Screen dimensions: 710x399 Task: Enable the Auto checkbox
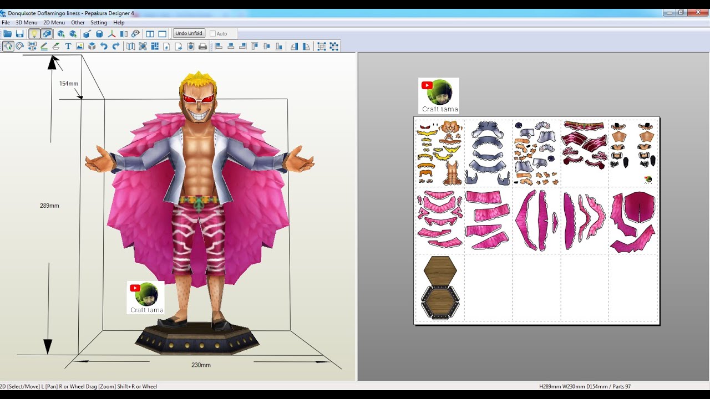[x=212, y=33]
